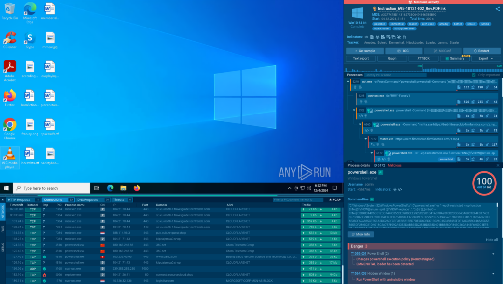Launch Firefox from the sandbox taskbar
Screen dimensions: 503x284
136,188
